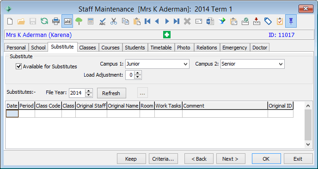This screenshot has width=318, height=169.
Task: Open the Photo tab
Action: pyautogui.click(x=184, y=48)
